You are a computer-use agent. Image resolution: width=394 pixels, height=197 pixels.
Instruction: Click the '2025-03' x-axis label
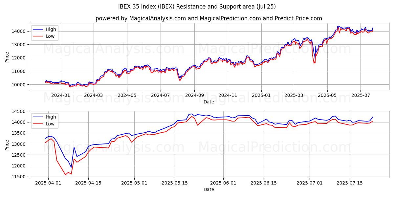[294, 95]
